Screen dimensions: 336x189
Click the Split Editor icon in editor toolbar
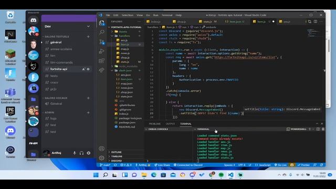(x=316, y=22)
